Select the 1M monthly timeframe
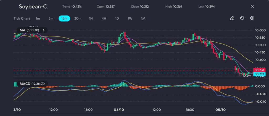The height and width of the screenshot is (116, 269). 143,19
